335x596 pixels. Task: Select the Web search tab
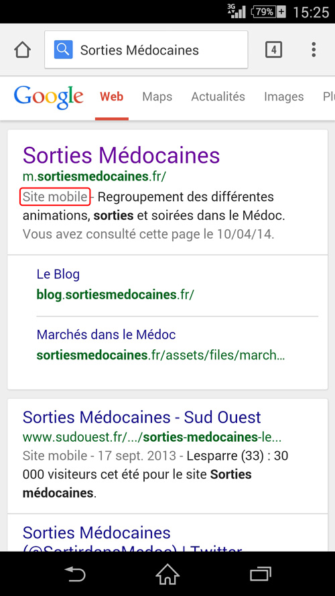point(112,97)
